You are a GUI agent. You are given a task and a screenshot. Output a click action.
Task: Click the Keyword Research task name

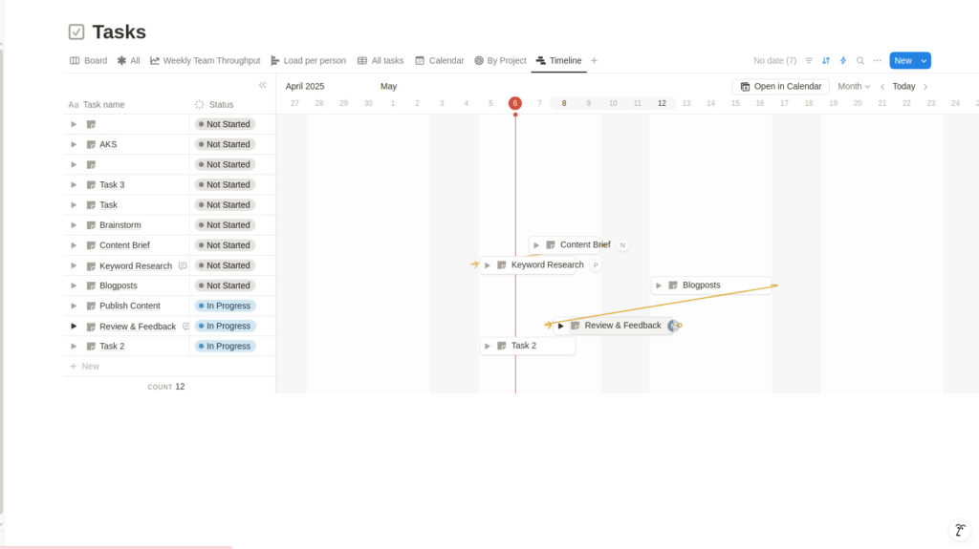pos(136,265)
